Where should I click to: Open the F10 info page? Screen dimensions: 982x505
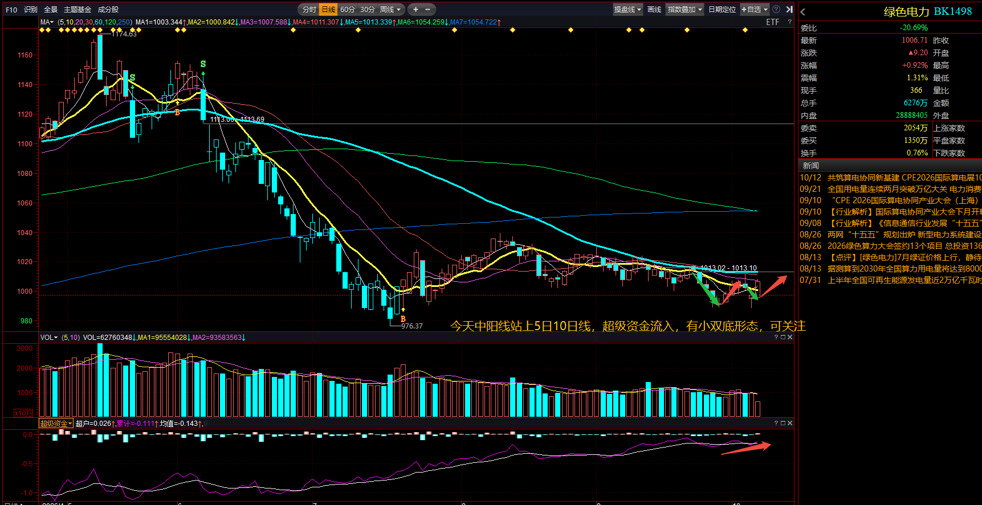pos(11,10)
